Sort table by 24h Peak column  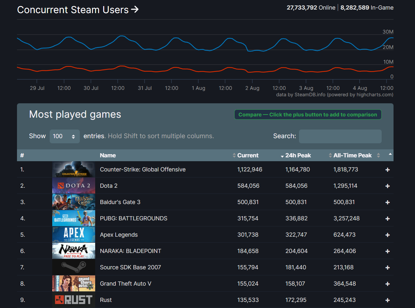point(298,155)
